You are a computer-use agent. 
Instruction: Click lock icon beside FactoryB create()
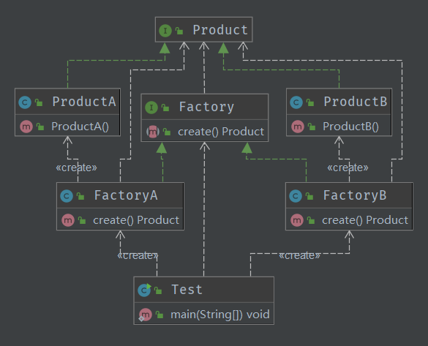pyautogui.click(x=311, y=220)
